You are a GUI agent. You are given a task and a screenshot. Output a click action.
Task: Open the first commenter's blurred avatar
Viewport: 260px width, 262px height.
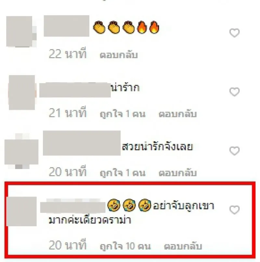point(21,32)
